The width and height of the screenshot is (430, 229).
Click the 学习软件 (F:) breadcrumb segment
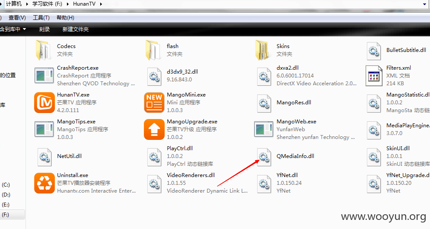click(47, 4)
